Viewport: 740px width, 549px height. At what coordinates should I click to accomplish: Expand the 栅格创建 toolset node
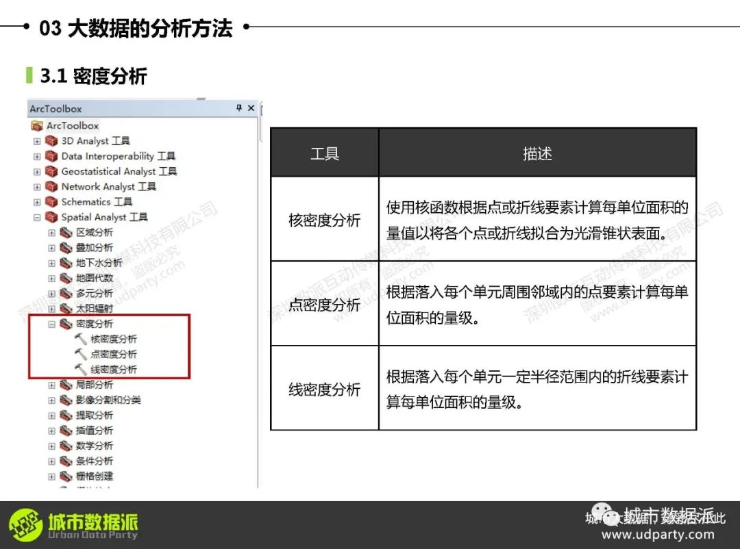pos(52,477)
